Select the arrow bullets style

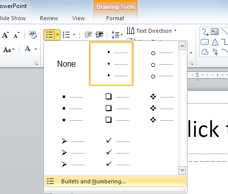[67, 153]
